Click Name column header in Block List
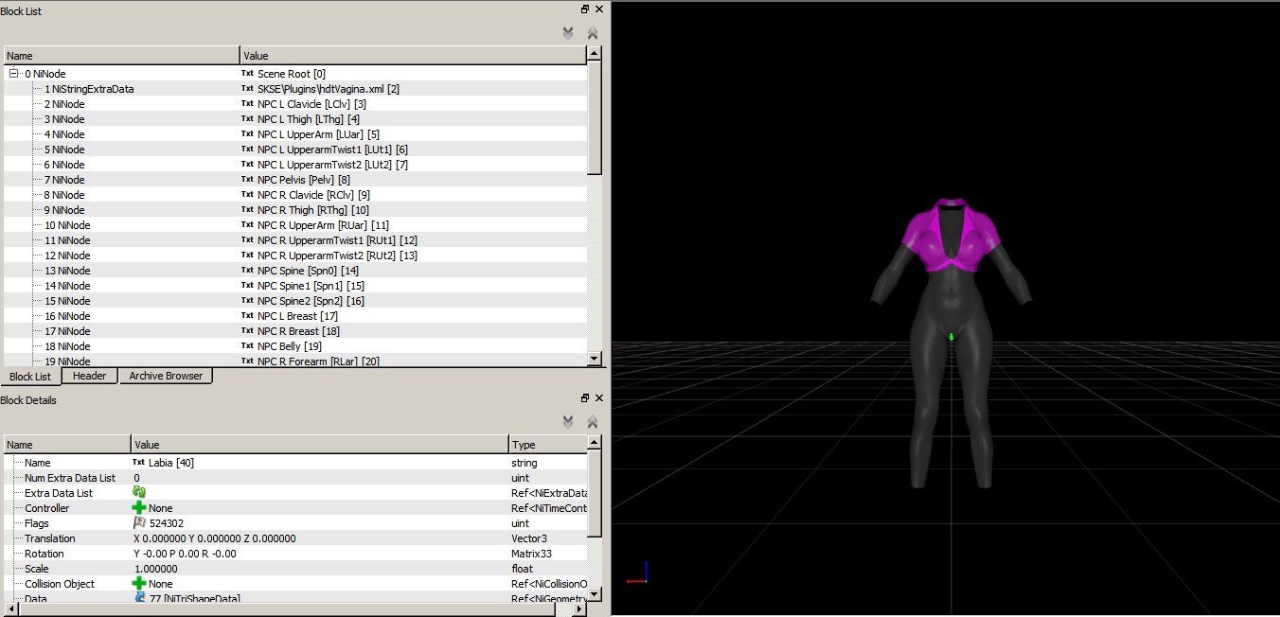The width and height of the screenshot is (1280, 617). [x=121, y=56]
